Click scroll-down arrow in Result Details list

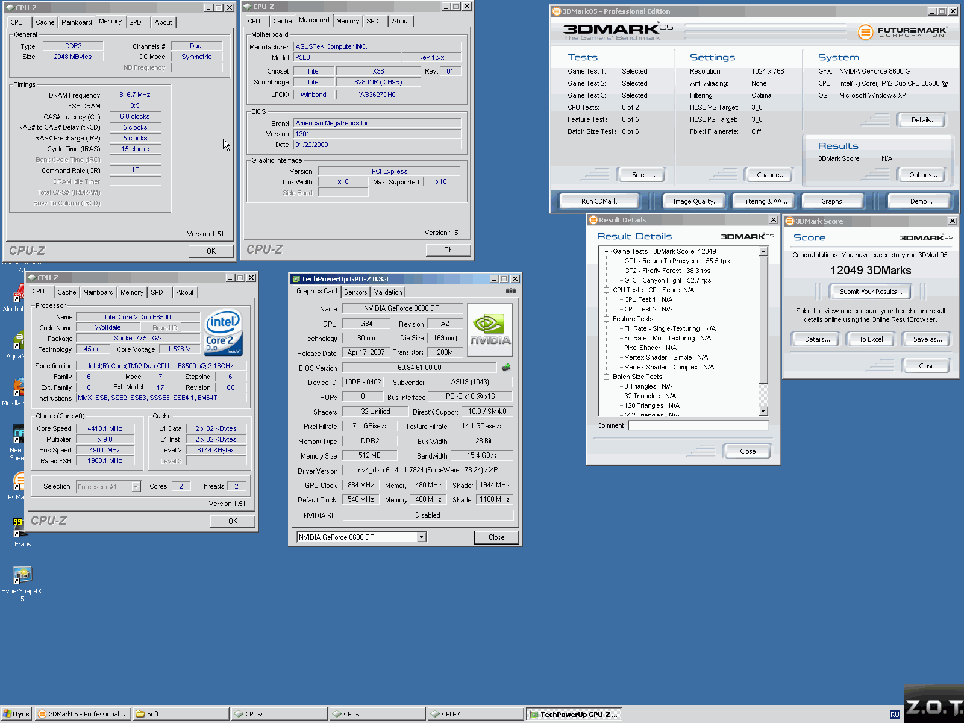pos(763,411)
